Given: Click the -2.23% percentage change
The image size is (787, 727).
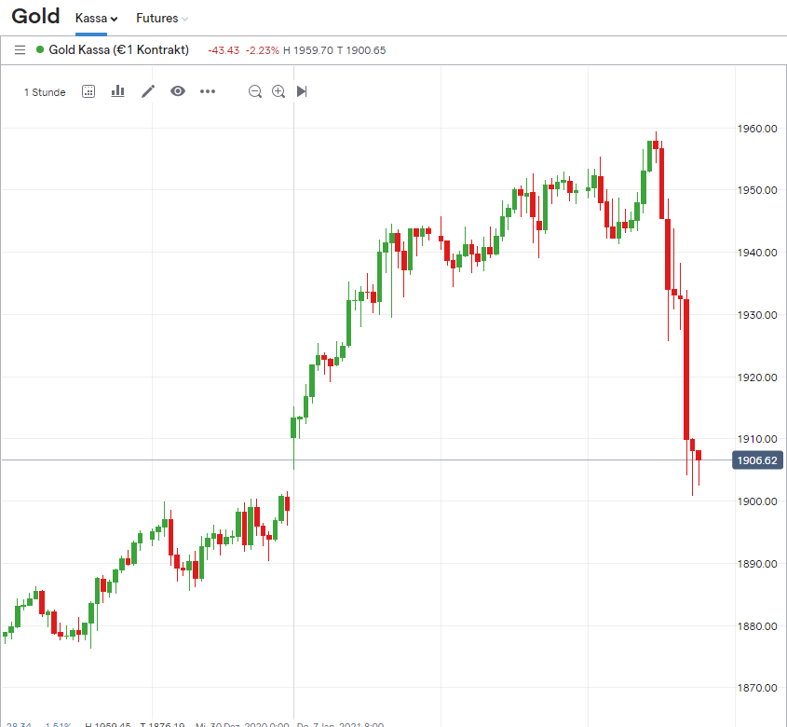Looking at the screenshot, I should [262, 50].
